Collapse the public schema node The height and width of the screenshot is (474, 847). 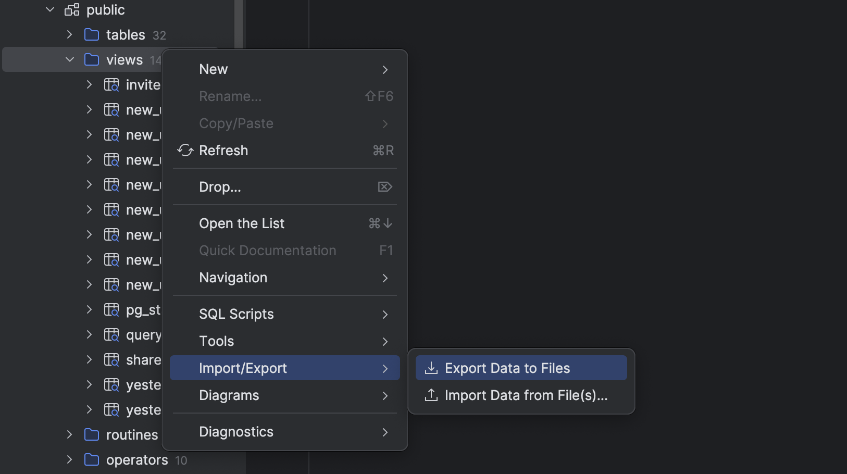pyautogui.click(x=50, y=10)
